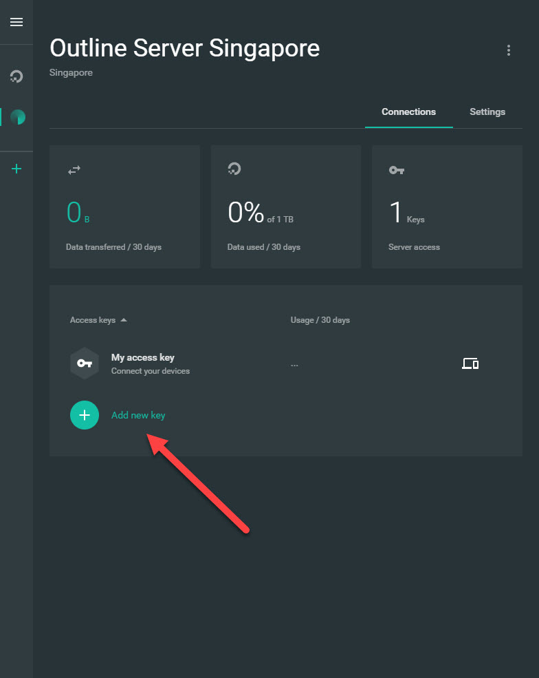
Task: Click the Outline Server Singapore title
Action: click(x=184, y=47)
